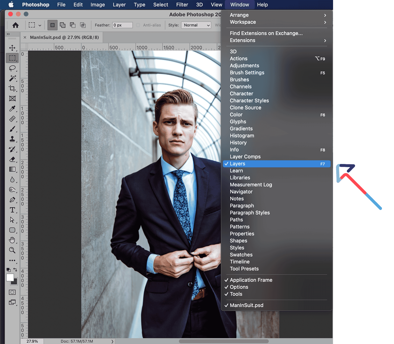The width and height of the screenshot is (394, 344).
Task: Select the Move tool
Action: pos(12,48)
